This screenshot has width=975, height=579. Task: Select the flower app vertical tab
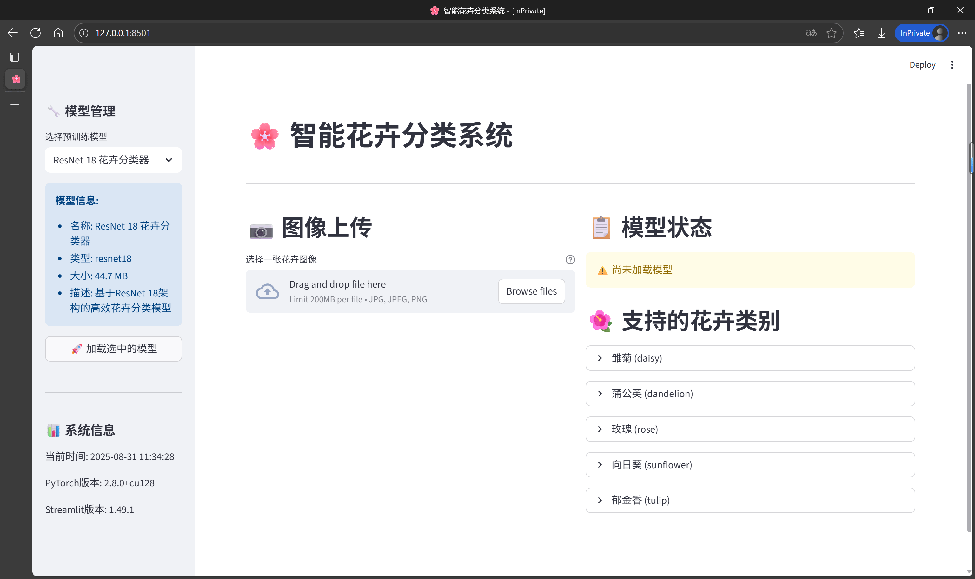[x=16, y=79]
